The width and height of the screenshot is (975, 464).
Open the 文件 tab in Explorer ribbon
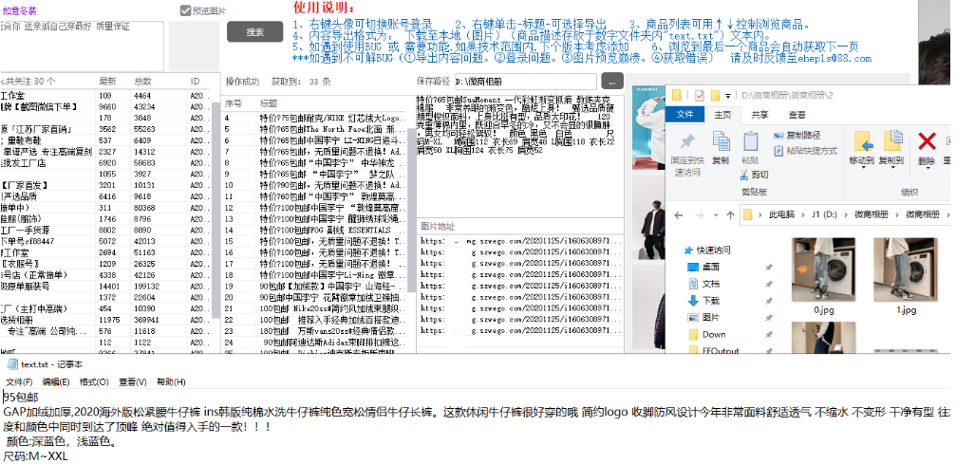684,114
